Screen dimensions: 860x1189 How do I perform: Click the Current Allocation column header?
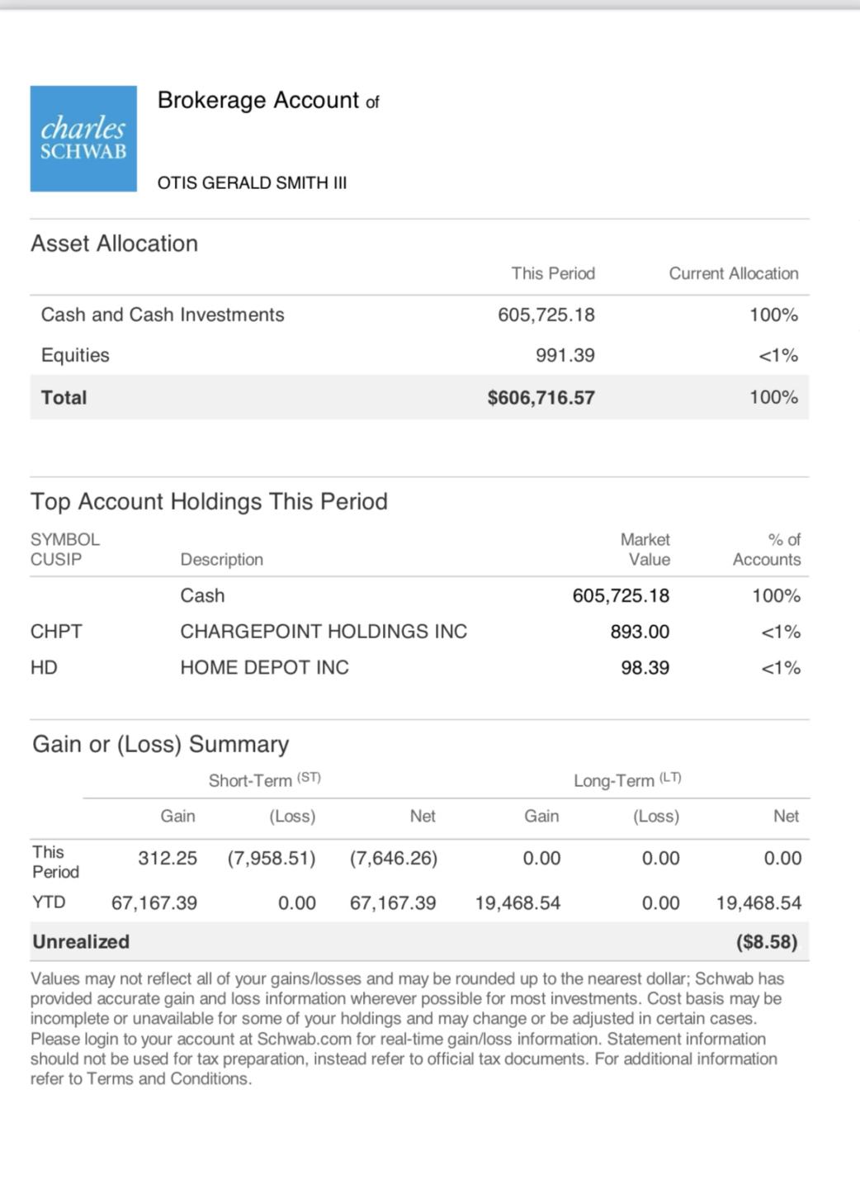click(733, 273)
